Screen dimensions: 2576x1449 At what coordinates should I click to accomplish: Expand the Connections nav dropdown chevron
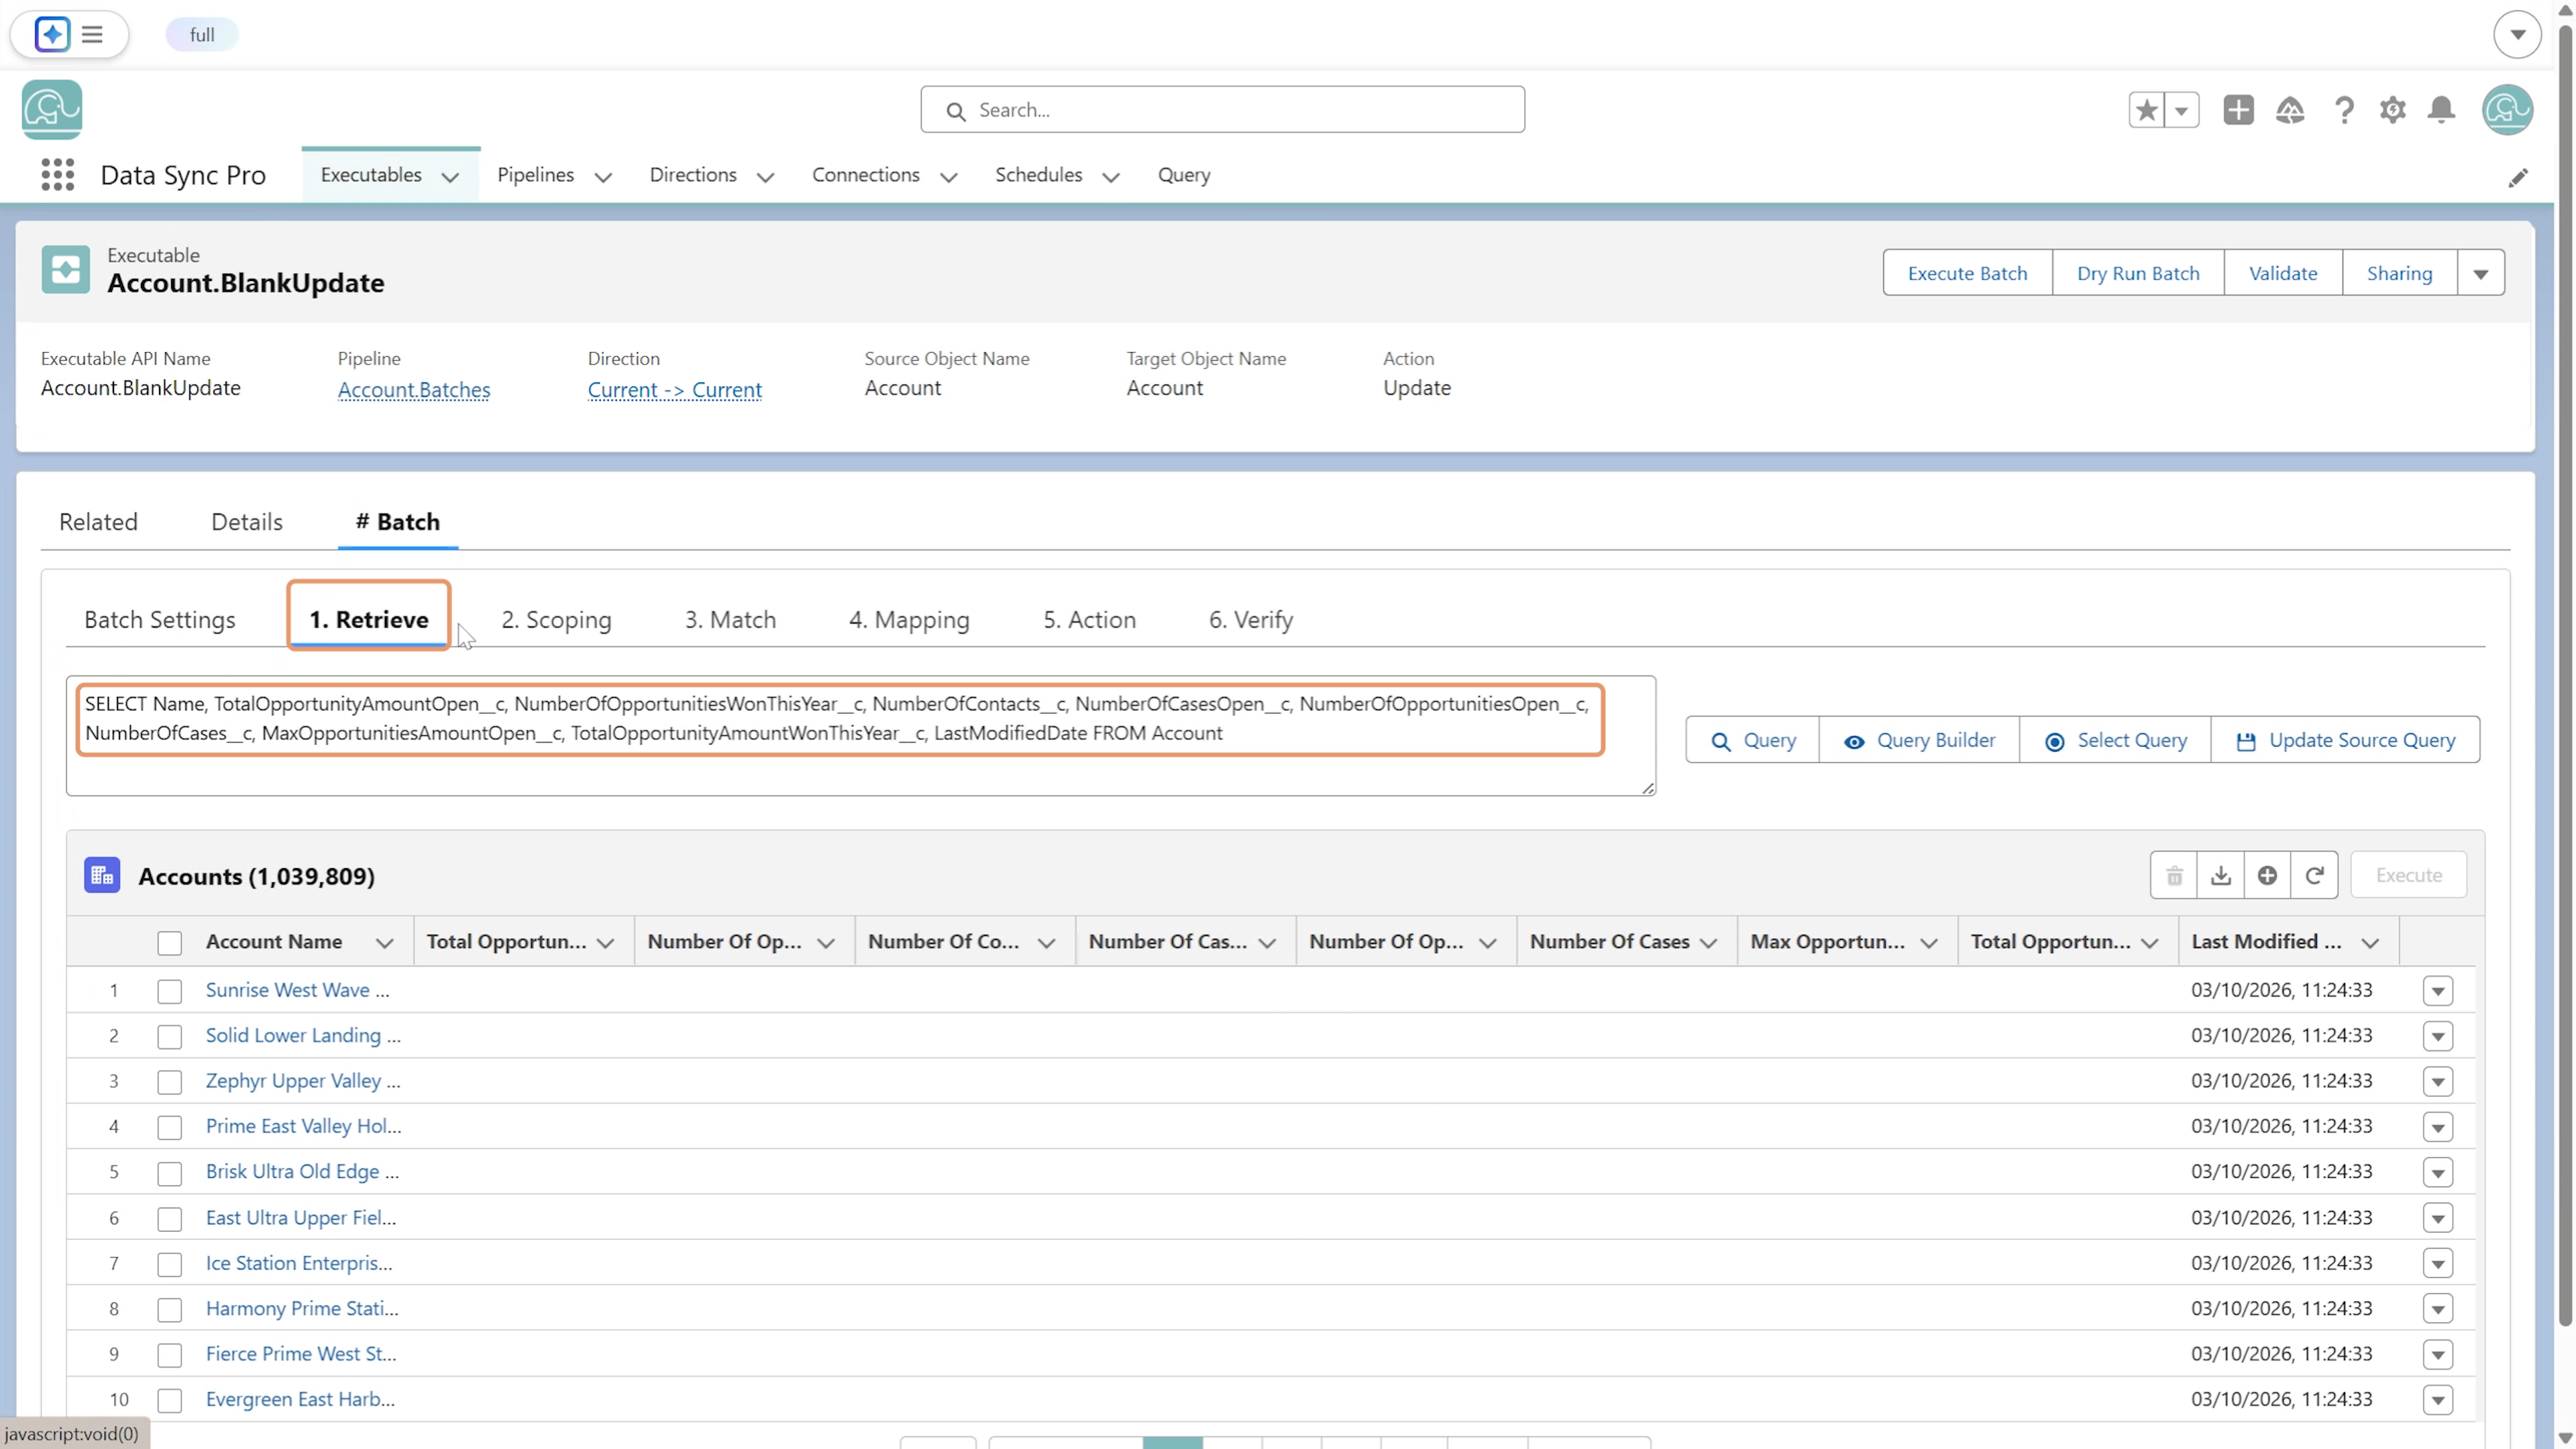tap(948, 177)
